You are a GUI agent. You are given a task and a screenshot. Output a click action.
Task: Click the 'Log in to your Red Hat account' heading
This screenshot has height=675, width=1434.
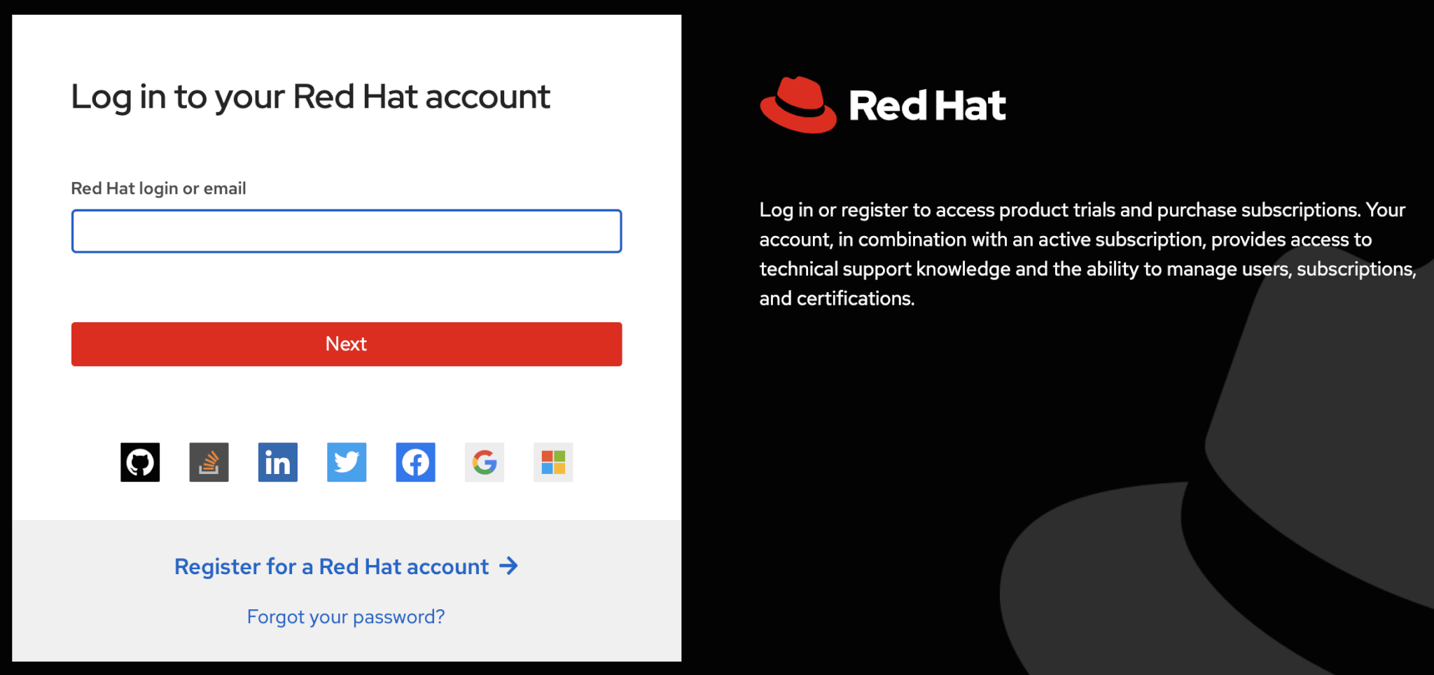click(x=310, y=97)
